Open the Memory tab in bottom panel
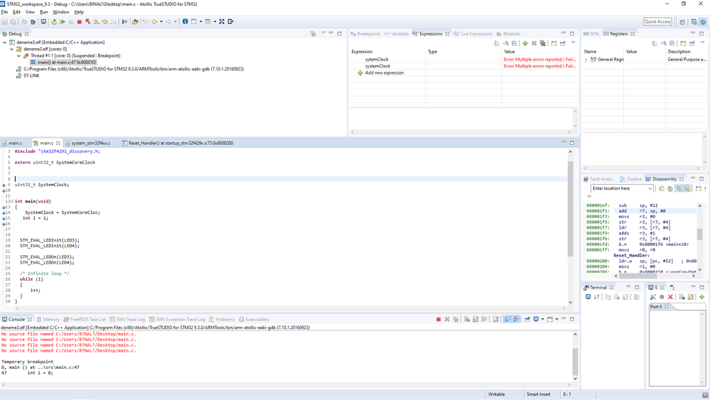The height and width of the screenshot is (400, 710). (48, 320)
